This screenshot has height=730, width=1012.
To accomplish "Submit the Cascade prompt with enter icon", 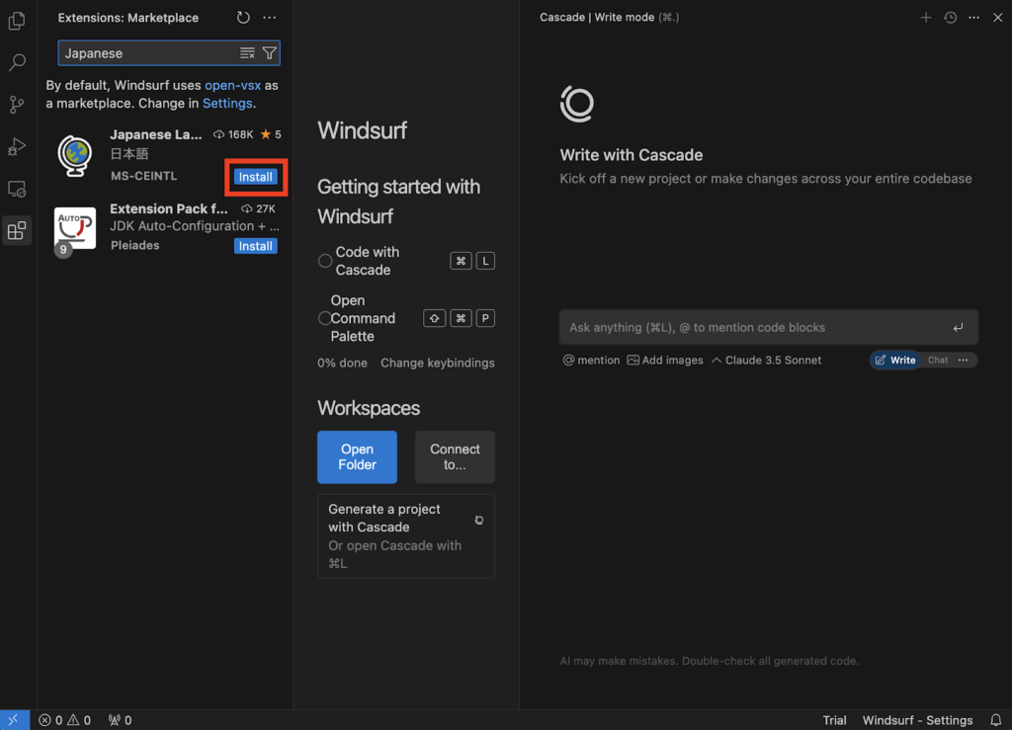I will coord(958,328).
